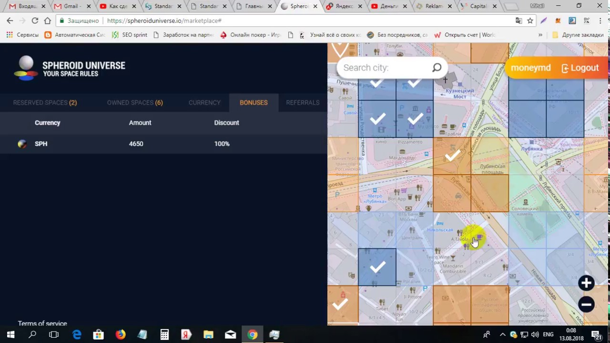Reload the page with the refresh icon
The width and height of the screenshot is (610, 343).
(x=35, y=21)
